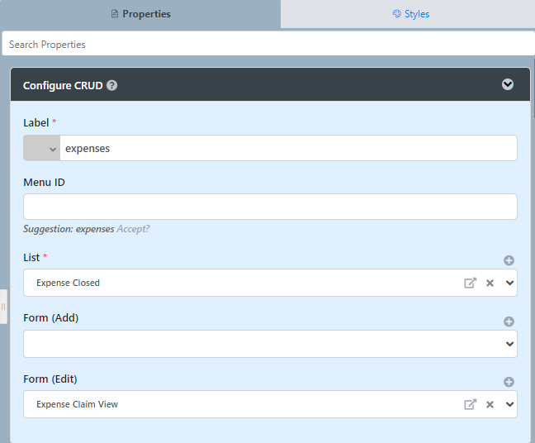Click the panel resize handle on left edge

click(x=3, y=307)
